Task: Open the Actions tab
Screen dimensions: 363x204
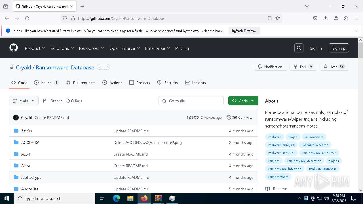Action: pos(112,83)
